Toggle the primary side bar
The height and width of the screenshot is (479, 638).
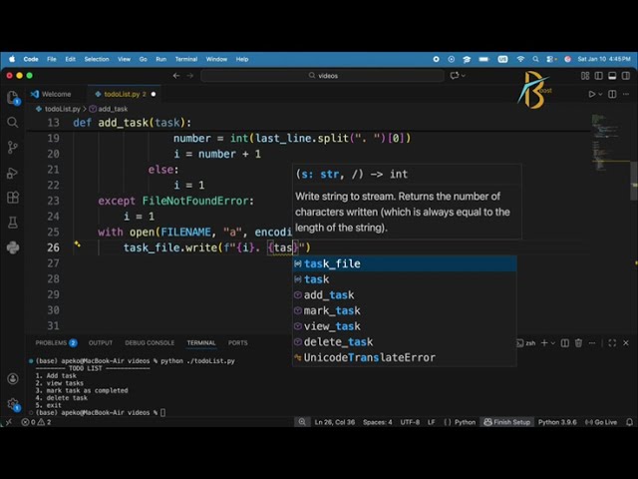tap(598, 76)
